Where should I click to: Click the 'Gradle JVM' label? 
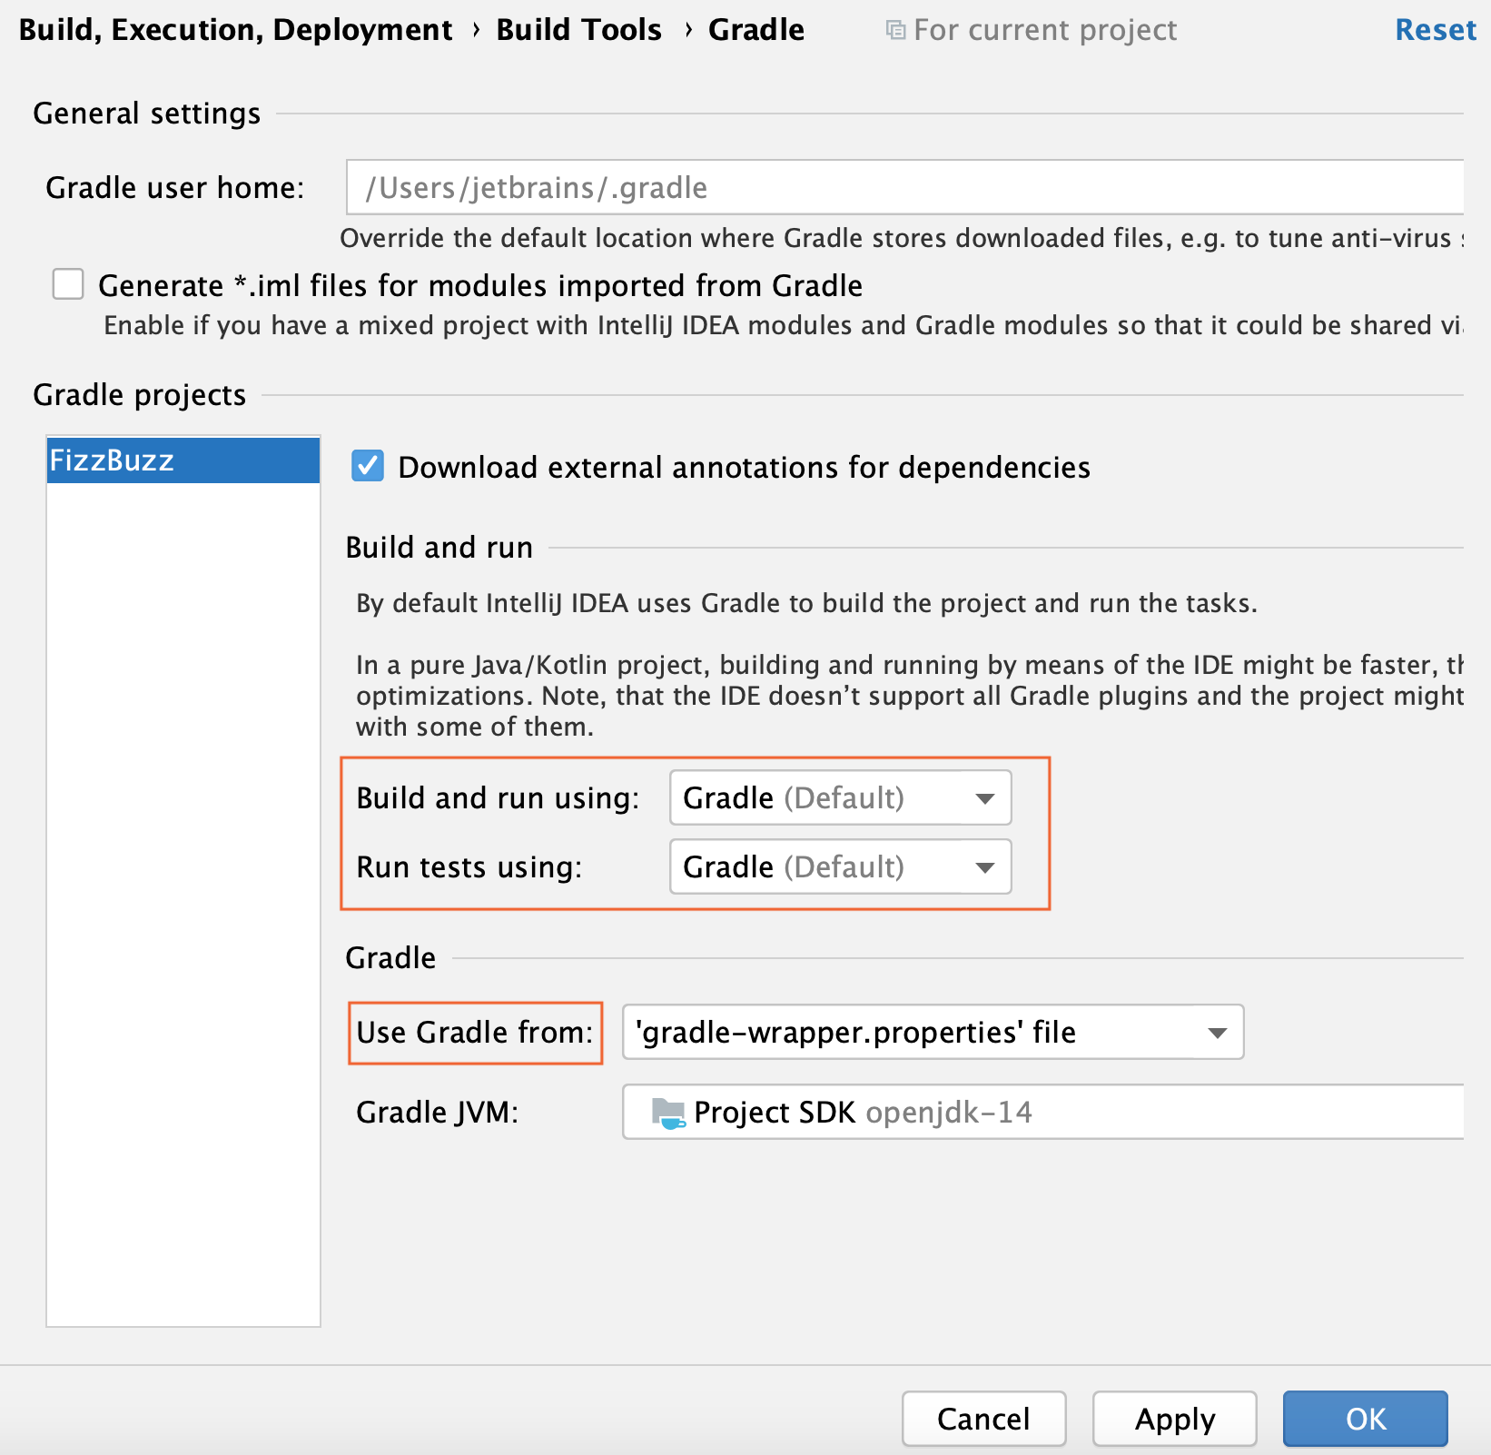coord(437,1113)
